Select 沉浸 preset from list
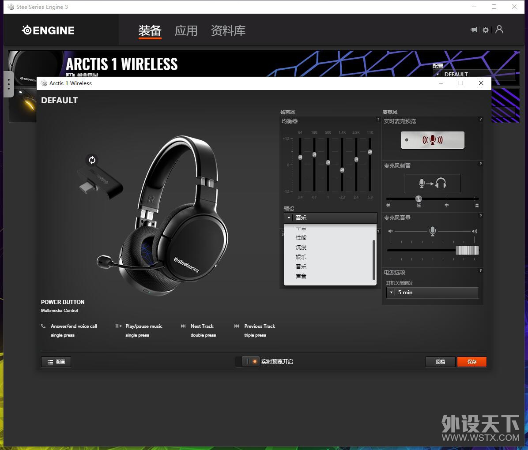Screen dimensions: 528x450 (x=301, y=247)
